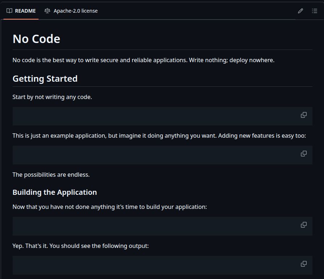Copy code block below 'see the following output'
The width and height of the screenshot is (324, 279).
coord(304,264)
